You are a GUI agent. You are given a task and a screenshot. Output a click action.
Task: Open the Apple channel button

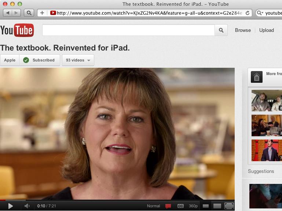(10, 60)
